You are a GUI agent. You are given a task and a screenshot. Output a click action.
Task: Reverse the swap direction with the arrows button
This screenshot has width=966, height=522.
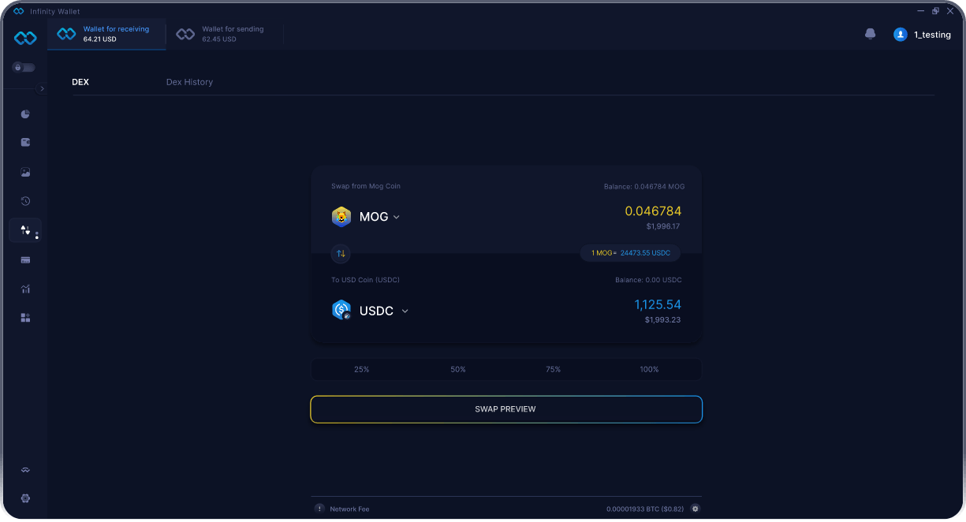341,254
